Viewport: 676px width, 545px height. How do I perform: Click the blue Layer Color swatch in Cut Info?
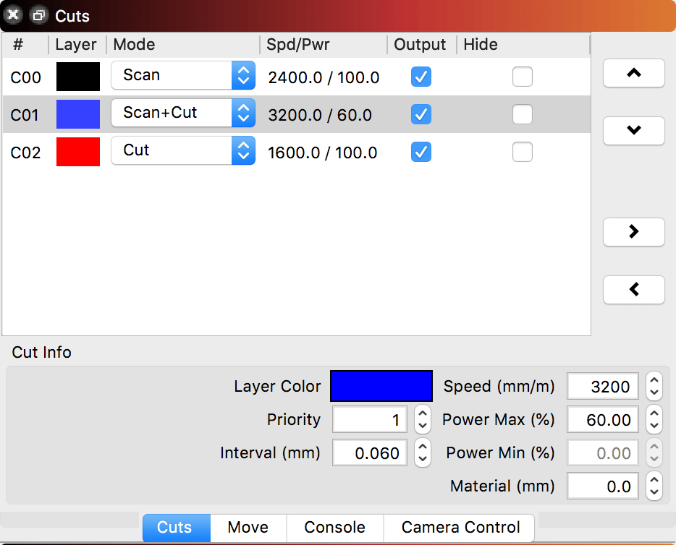coord(381,385)
